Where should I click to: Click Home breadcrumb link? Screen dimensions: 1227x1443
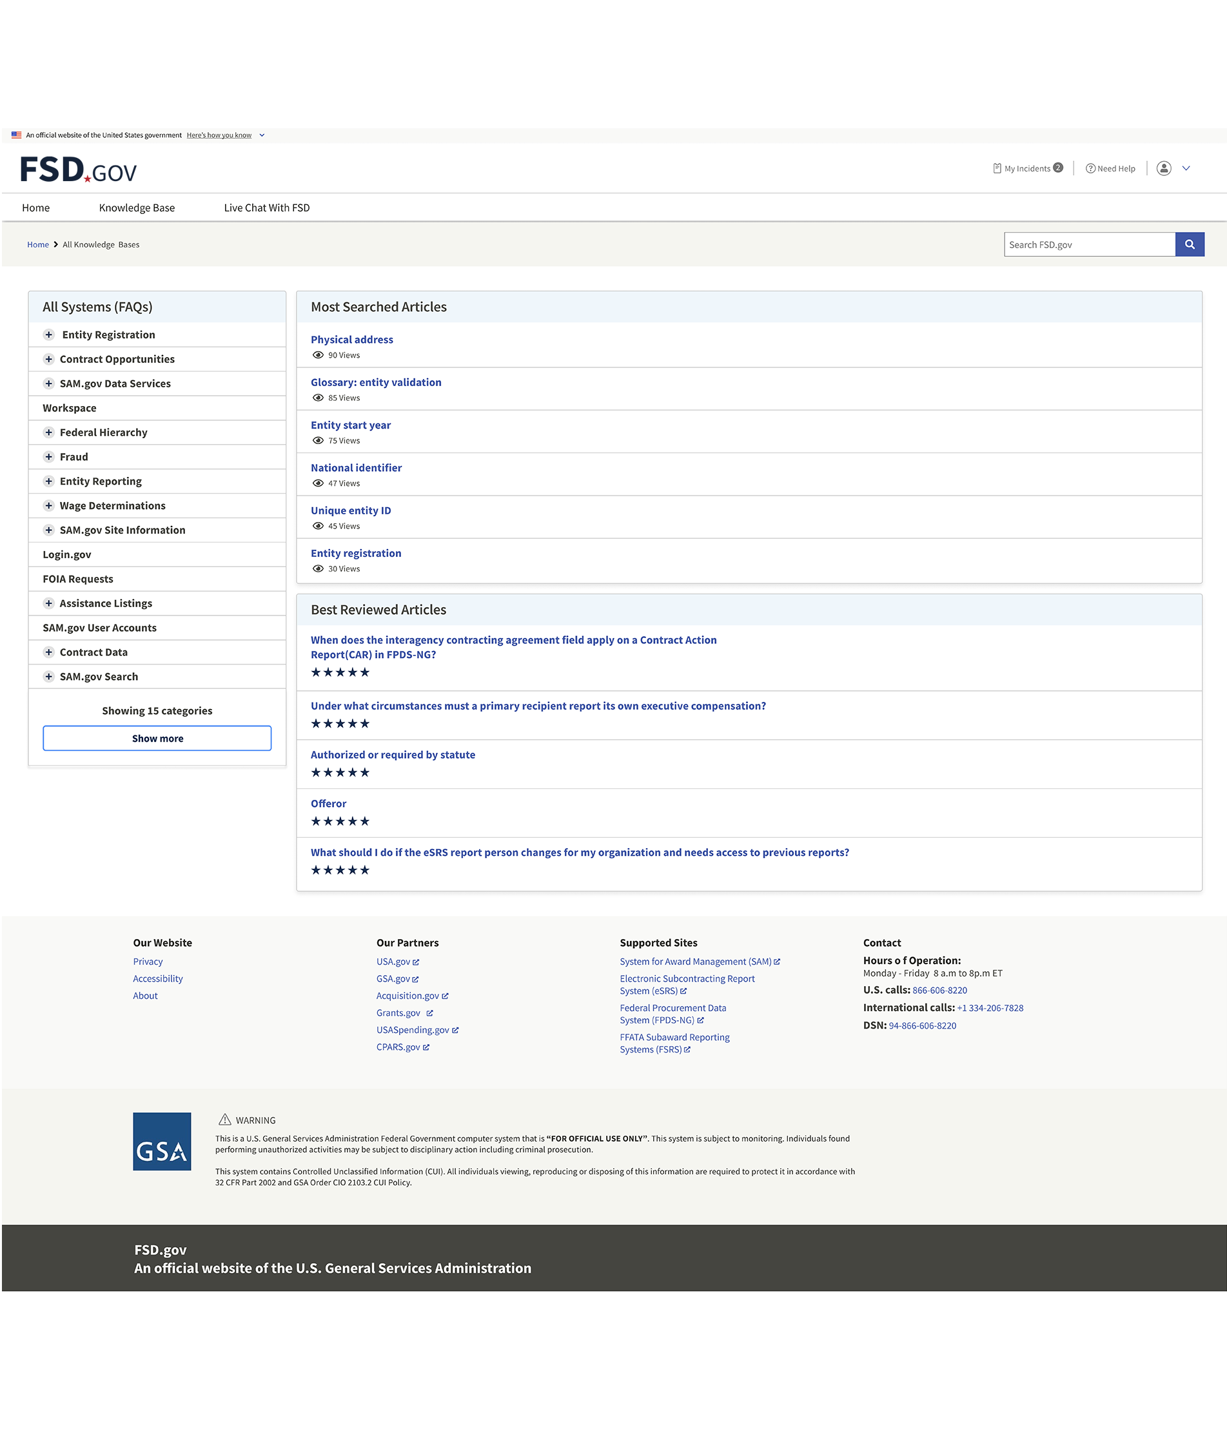[38, 245]
